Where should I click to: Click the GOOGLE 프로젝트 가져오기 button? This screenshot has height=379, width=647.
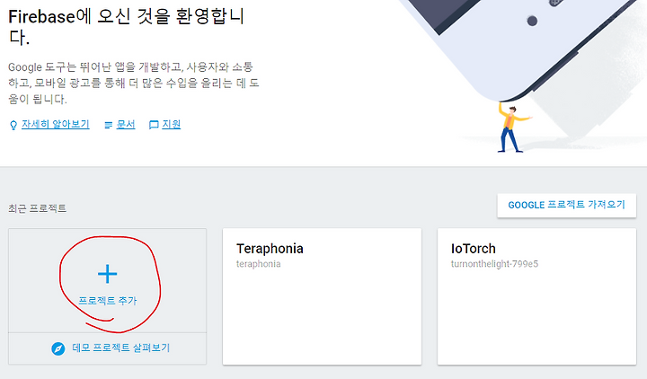pyautogui.click(x=566, y=205)
